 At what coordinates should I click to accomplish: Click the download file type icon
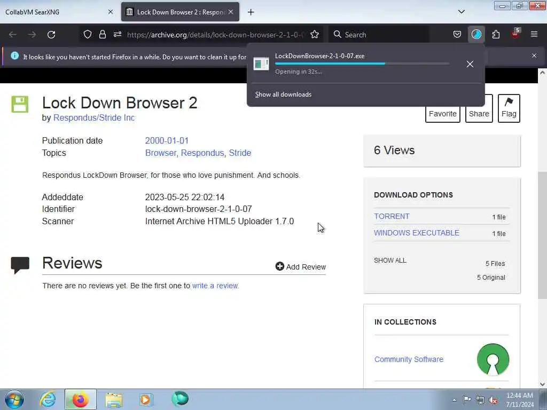(x=261, y=64)
